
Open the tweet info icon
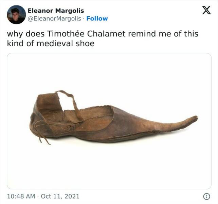(x=206, y=196)
